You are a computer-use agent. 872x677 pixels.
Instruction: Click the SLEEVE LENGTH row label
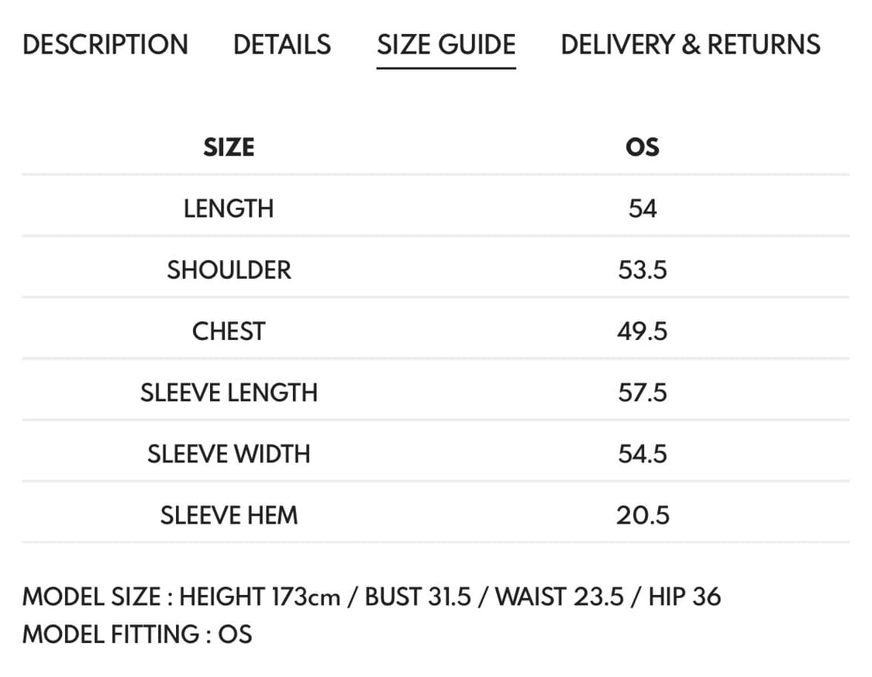click(229, 393)
